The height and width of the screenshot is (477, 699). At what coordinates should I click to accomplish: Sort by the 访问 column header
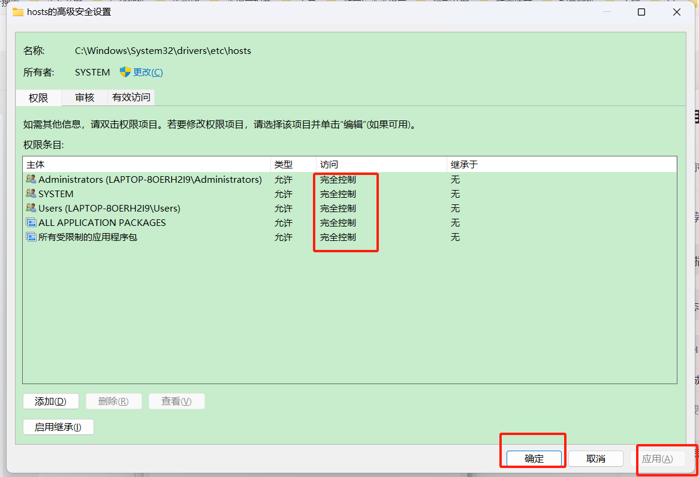pos(382,165)
